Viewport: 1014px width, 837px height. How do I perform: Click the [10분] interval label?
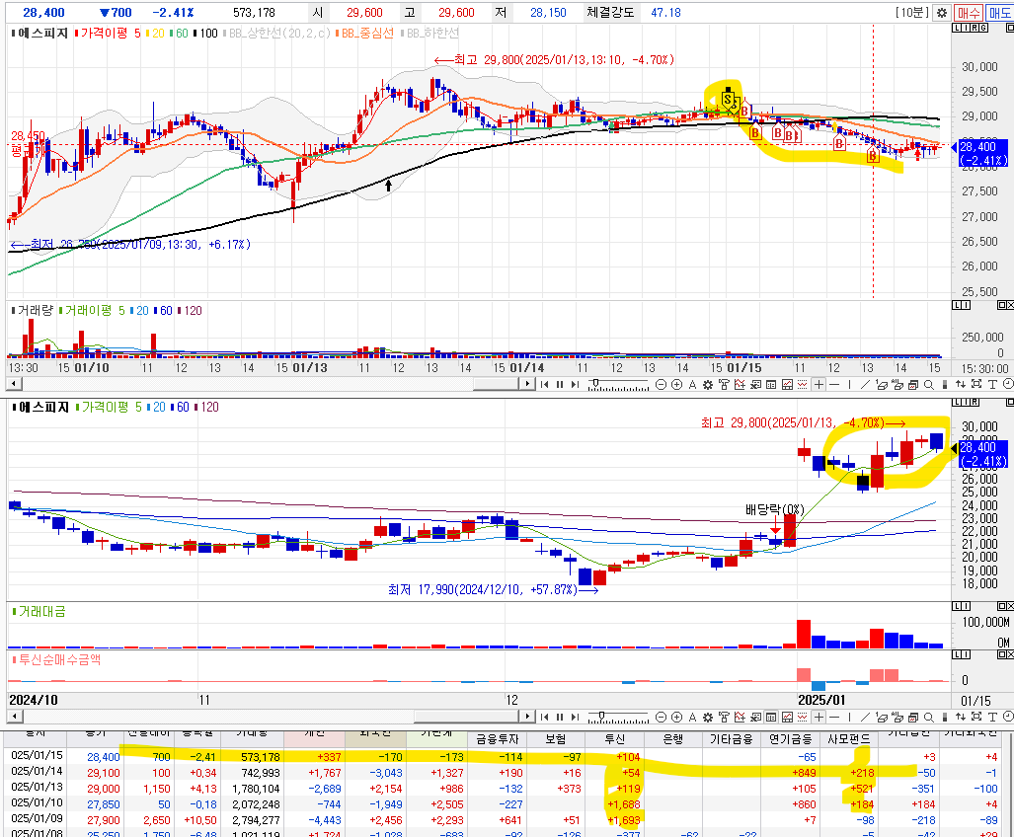pyautogui.click(x=913, y=12)
